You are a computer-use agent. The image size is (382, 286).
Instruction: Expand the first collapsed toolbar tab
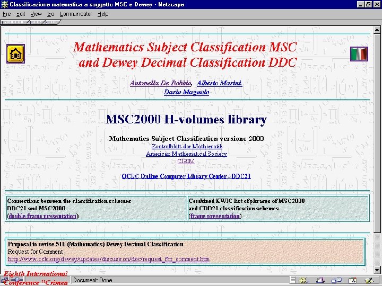point(14,22)
